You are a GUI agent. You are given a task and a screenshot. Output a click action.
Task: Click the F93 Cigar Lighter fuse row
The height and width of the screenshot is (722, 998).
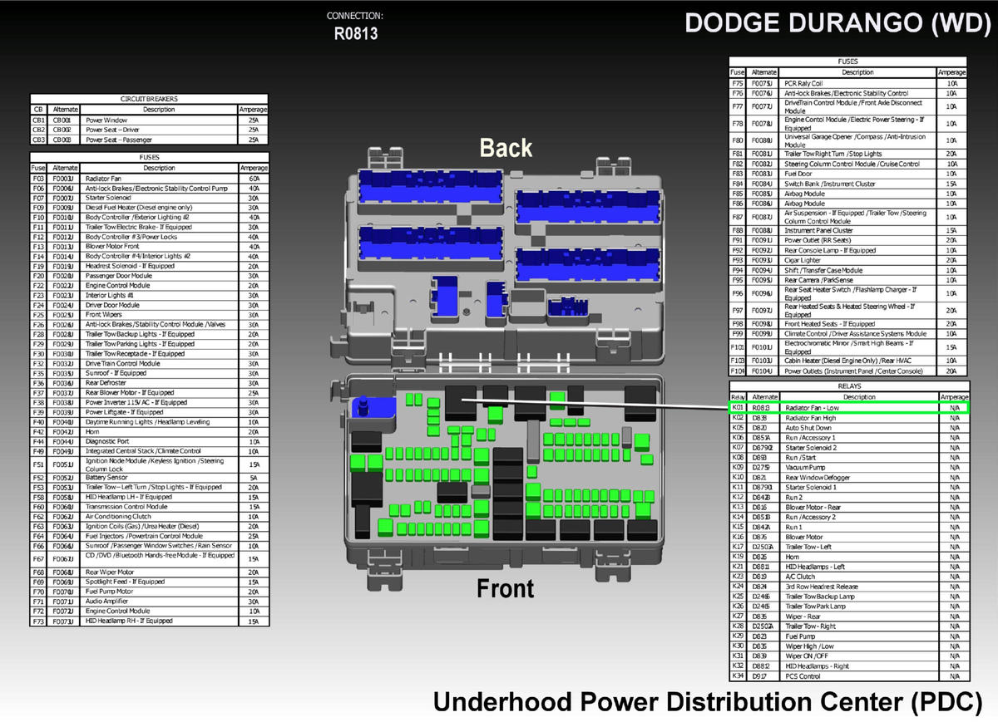click(847, 260)
